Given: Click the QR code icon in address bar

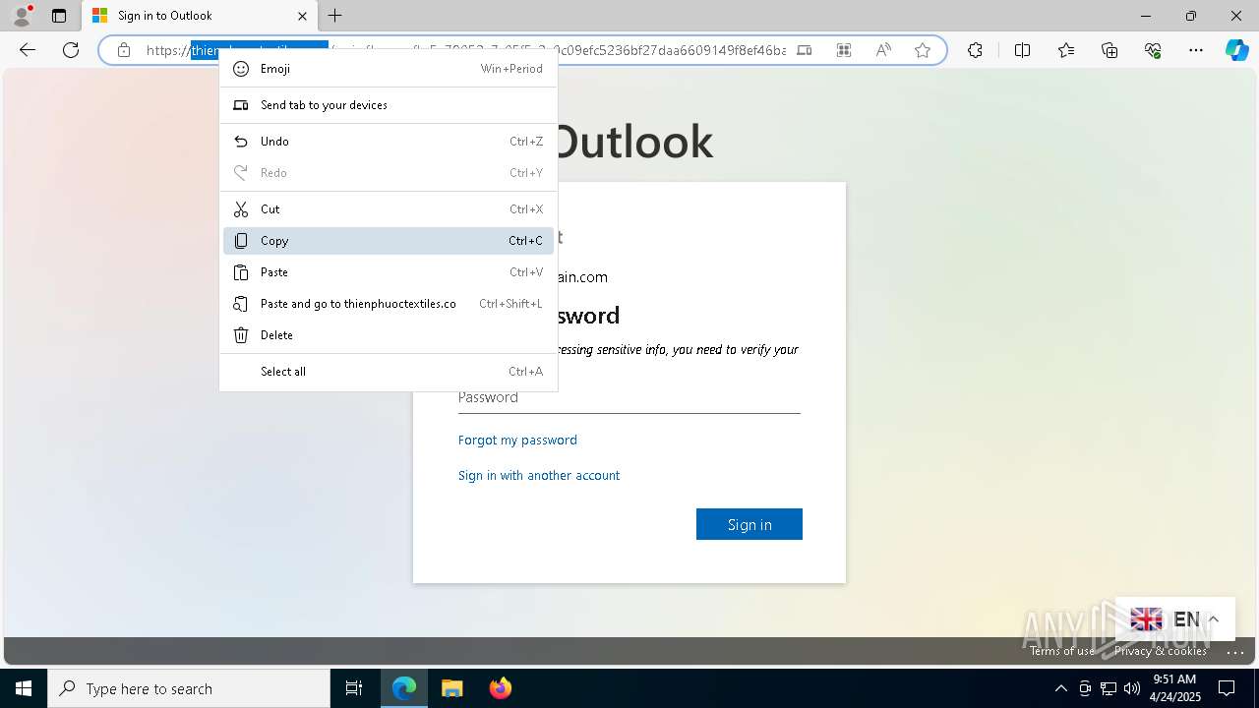Looking at the screenshot, I should click(x=844, y=50).
